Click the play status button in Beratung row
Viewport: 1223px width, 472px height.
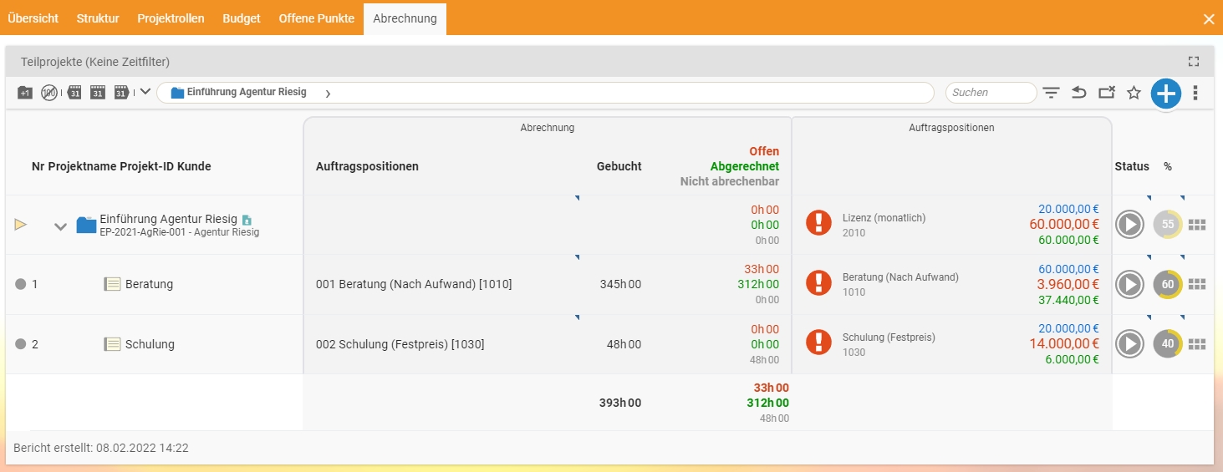[x=1129, y=285]
